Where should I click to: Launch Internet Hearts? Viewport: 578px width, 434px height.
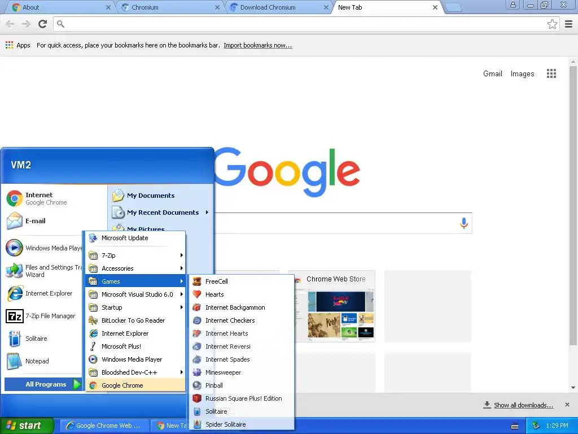point(242,333)
